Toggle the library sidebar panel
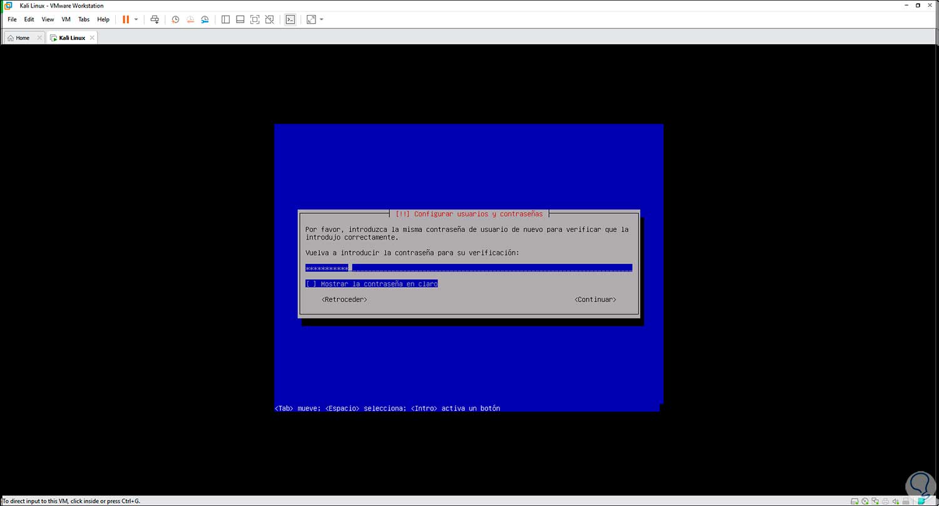This screenshot has width=939, height=506. point(226,19)
